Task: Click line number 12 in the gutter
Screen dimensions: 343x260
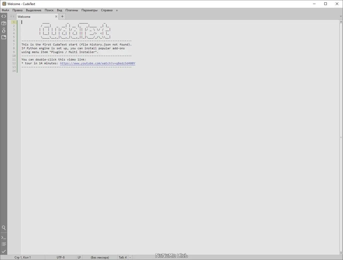Action: click(14, 63)
